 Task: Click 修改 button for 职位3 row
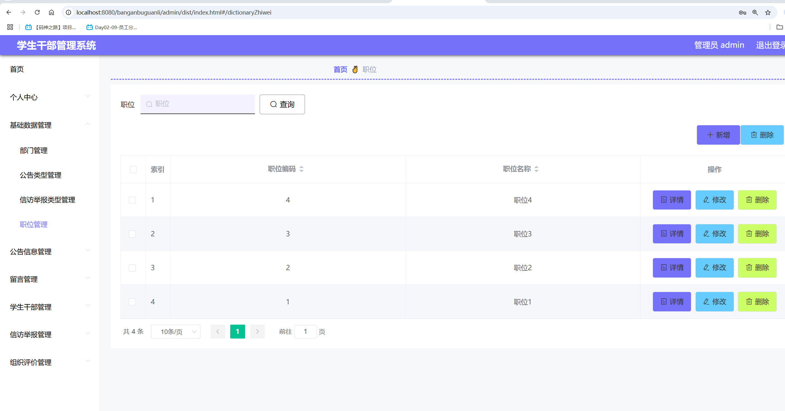coord(714,234)
